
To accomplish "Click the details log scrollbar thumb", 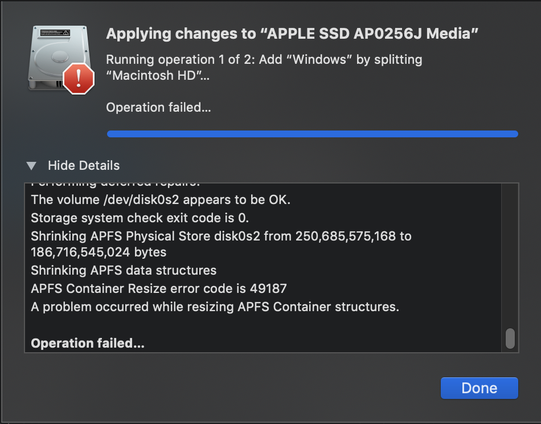I will (x=510, y=338).
